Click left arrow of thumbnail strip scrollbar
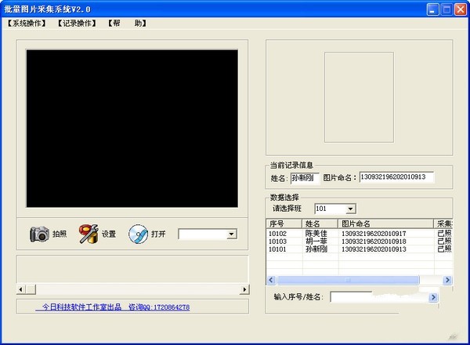Screen dimensions: 470x345 coord(20,289)
